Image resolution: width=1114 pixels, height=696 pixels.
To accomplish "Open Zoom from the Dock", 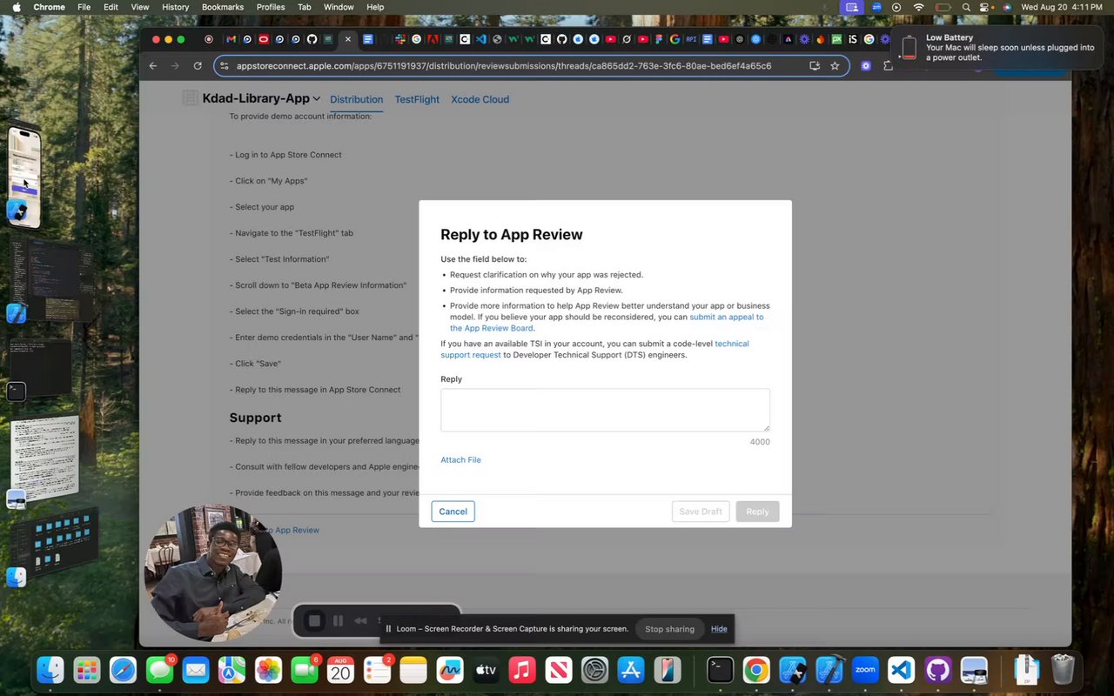I will click(x=865, y=670).
